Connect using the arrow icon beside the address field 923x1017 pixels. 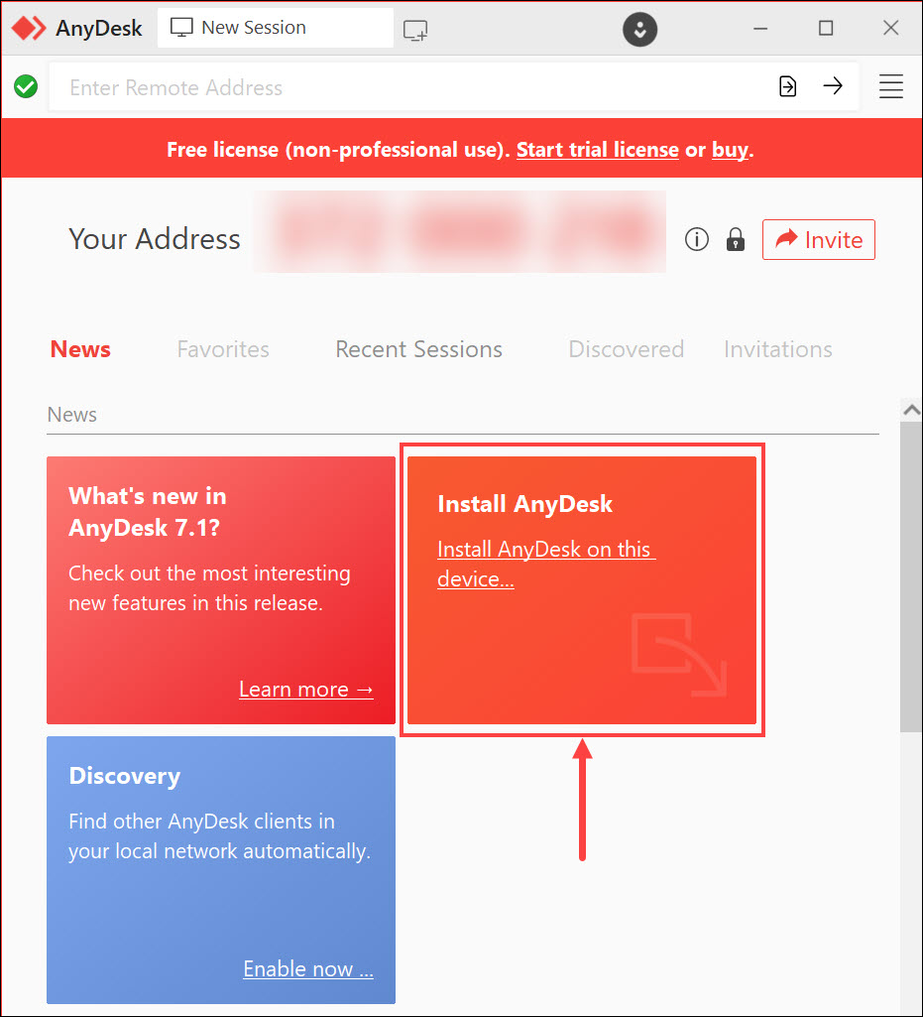(833, 86)
